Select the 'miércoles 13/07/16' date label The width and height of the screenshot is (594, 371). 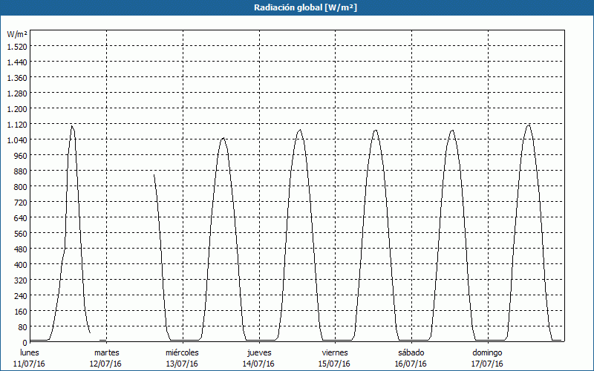tap(182, 358)
